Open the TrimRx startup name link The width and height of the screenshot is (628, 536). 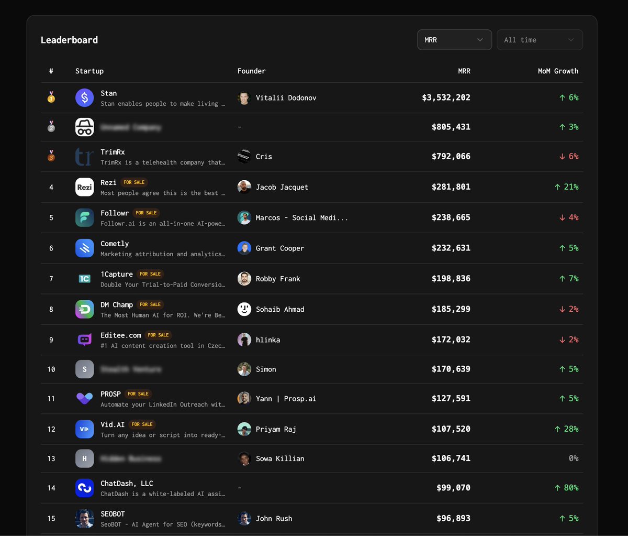(113, 152)
